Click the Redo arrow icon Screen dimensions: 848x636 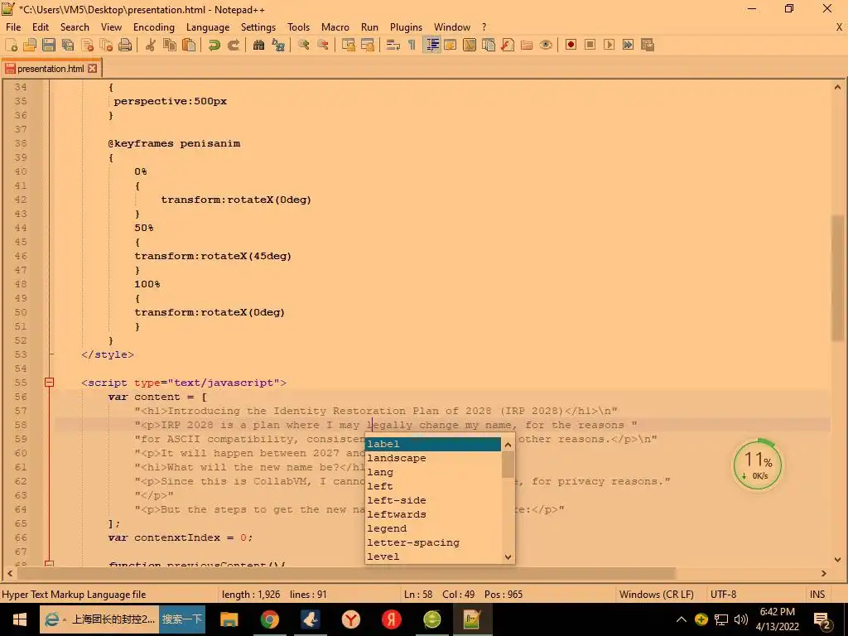(234, 45)
